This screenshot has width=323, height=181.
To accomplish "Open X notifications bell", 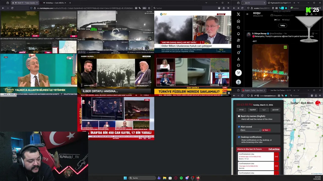I will [x=238, y=34].
